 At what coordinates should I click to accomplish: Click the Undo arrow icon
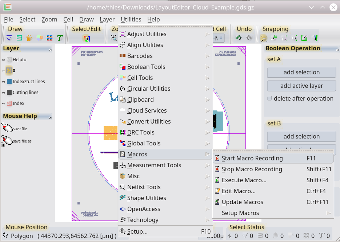pos(239,38)
